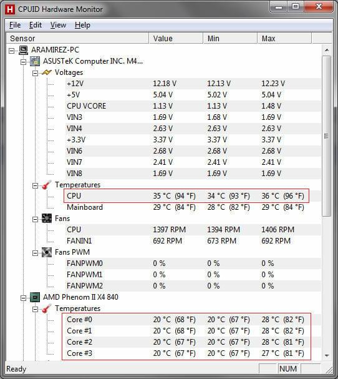338x379 pixels.
Task: Open the File menu
Action: tap(15, 25)
